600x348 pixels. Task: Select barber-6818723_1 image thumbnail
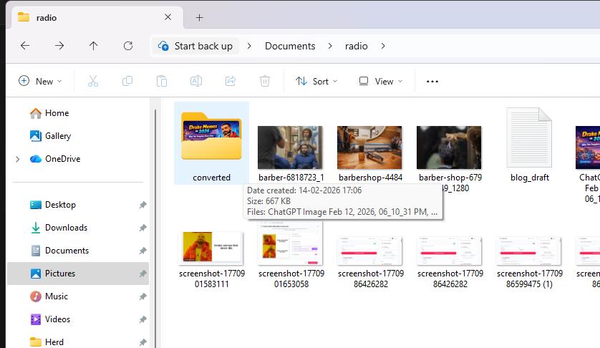click(x=290, y=148)
